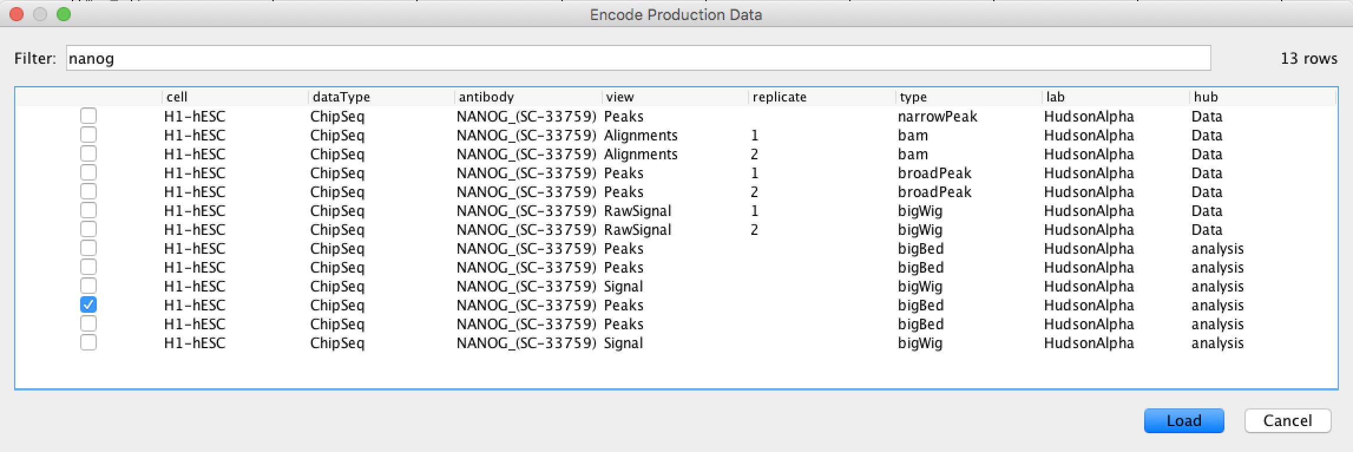
Task: Close the Encode Production Data window
Action: 17,14
